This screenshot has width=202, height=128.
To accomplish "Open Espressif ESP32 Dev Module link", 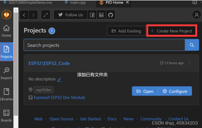I will coord(59,97).
